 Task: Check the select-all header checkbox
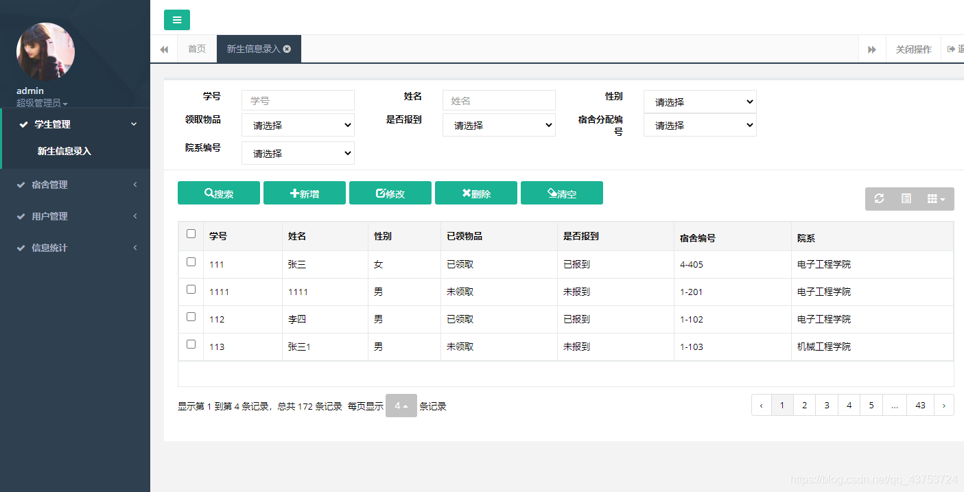click(191, 233)
